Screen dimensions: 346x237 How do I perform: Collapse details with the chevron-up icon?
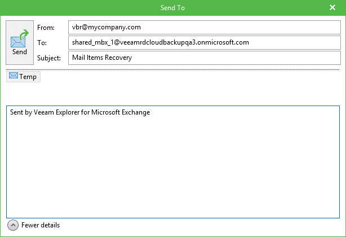(13, 225)
